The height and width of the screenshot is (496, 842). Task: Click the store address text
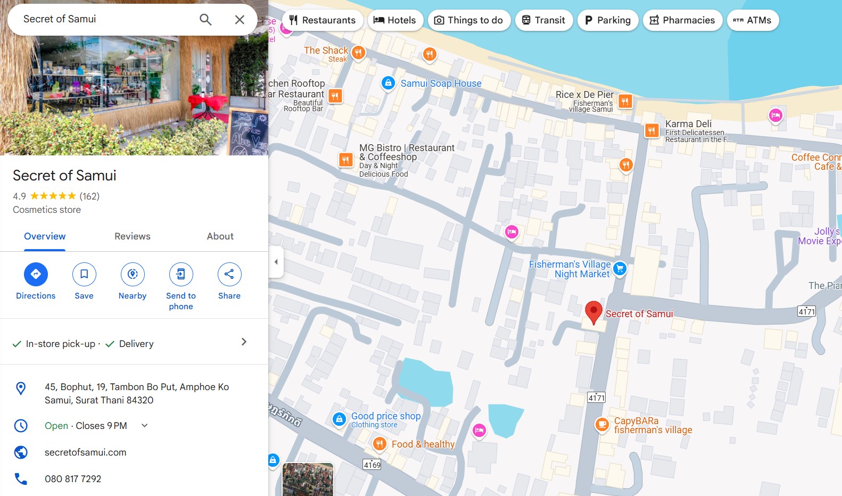[x=137, y=394]
